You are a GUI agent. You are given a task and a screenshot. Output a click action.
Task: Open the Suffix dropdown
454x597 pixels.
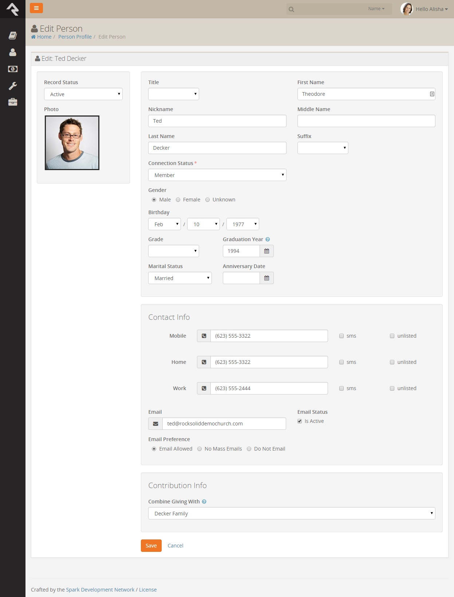point(323,148)
